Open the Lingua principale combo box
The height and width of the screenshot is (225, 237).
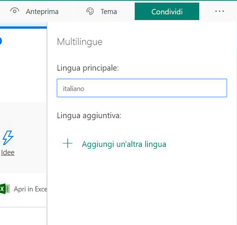(142, 88)
